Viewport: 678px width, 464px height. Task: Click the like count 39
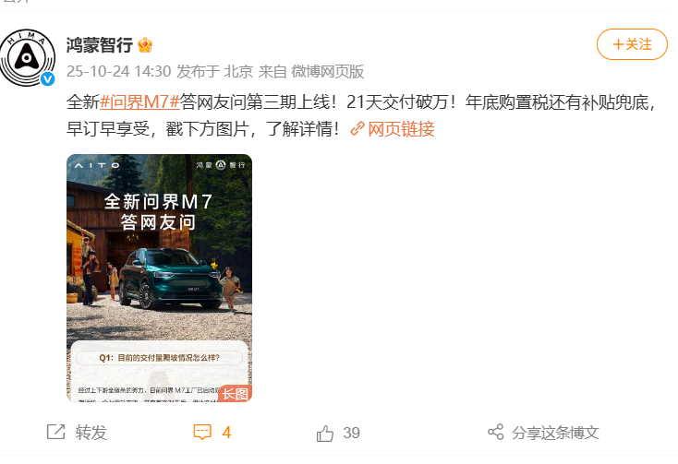[351, 433]
